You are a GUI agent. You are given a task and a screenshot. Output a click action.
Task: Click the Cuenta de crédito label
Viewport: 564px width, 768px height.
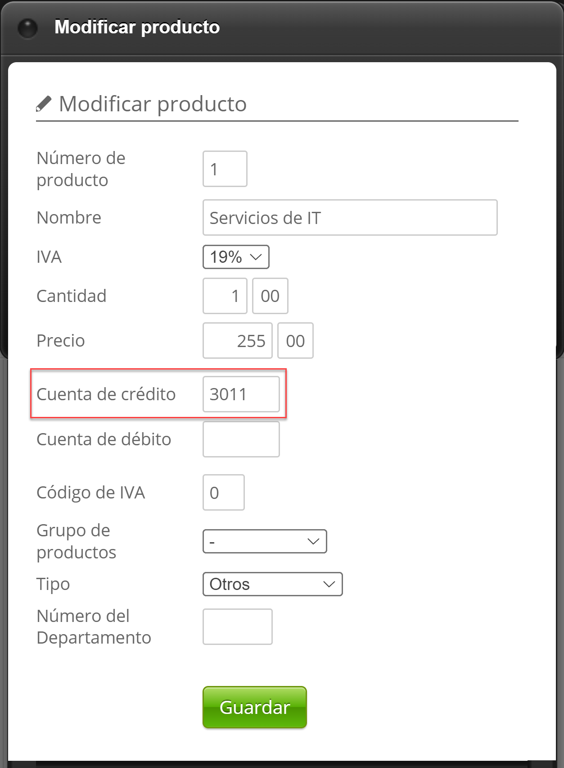pyautogui.click(x=106, y=394)
